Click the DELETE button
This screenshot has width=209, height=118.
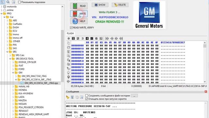(120, 5)
